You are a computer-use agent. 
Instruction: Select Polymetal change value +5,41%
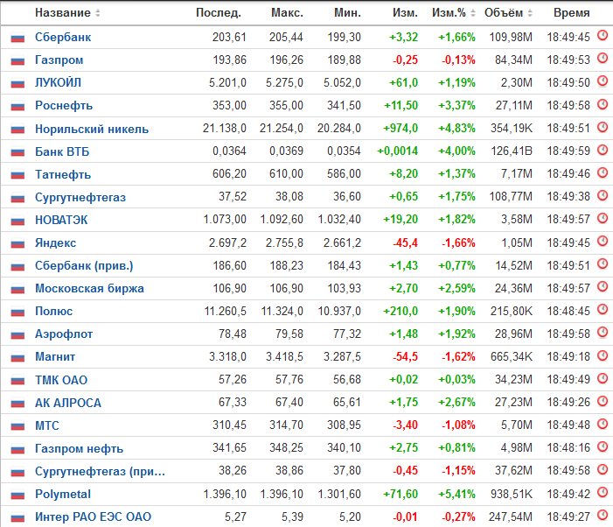tap(456, 494)
